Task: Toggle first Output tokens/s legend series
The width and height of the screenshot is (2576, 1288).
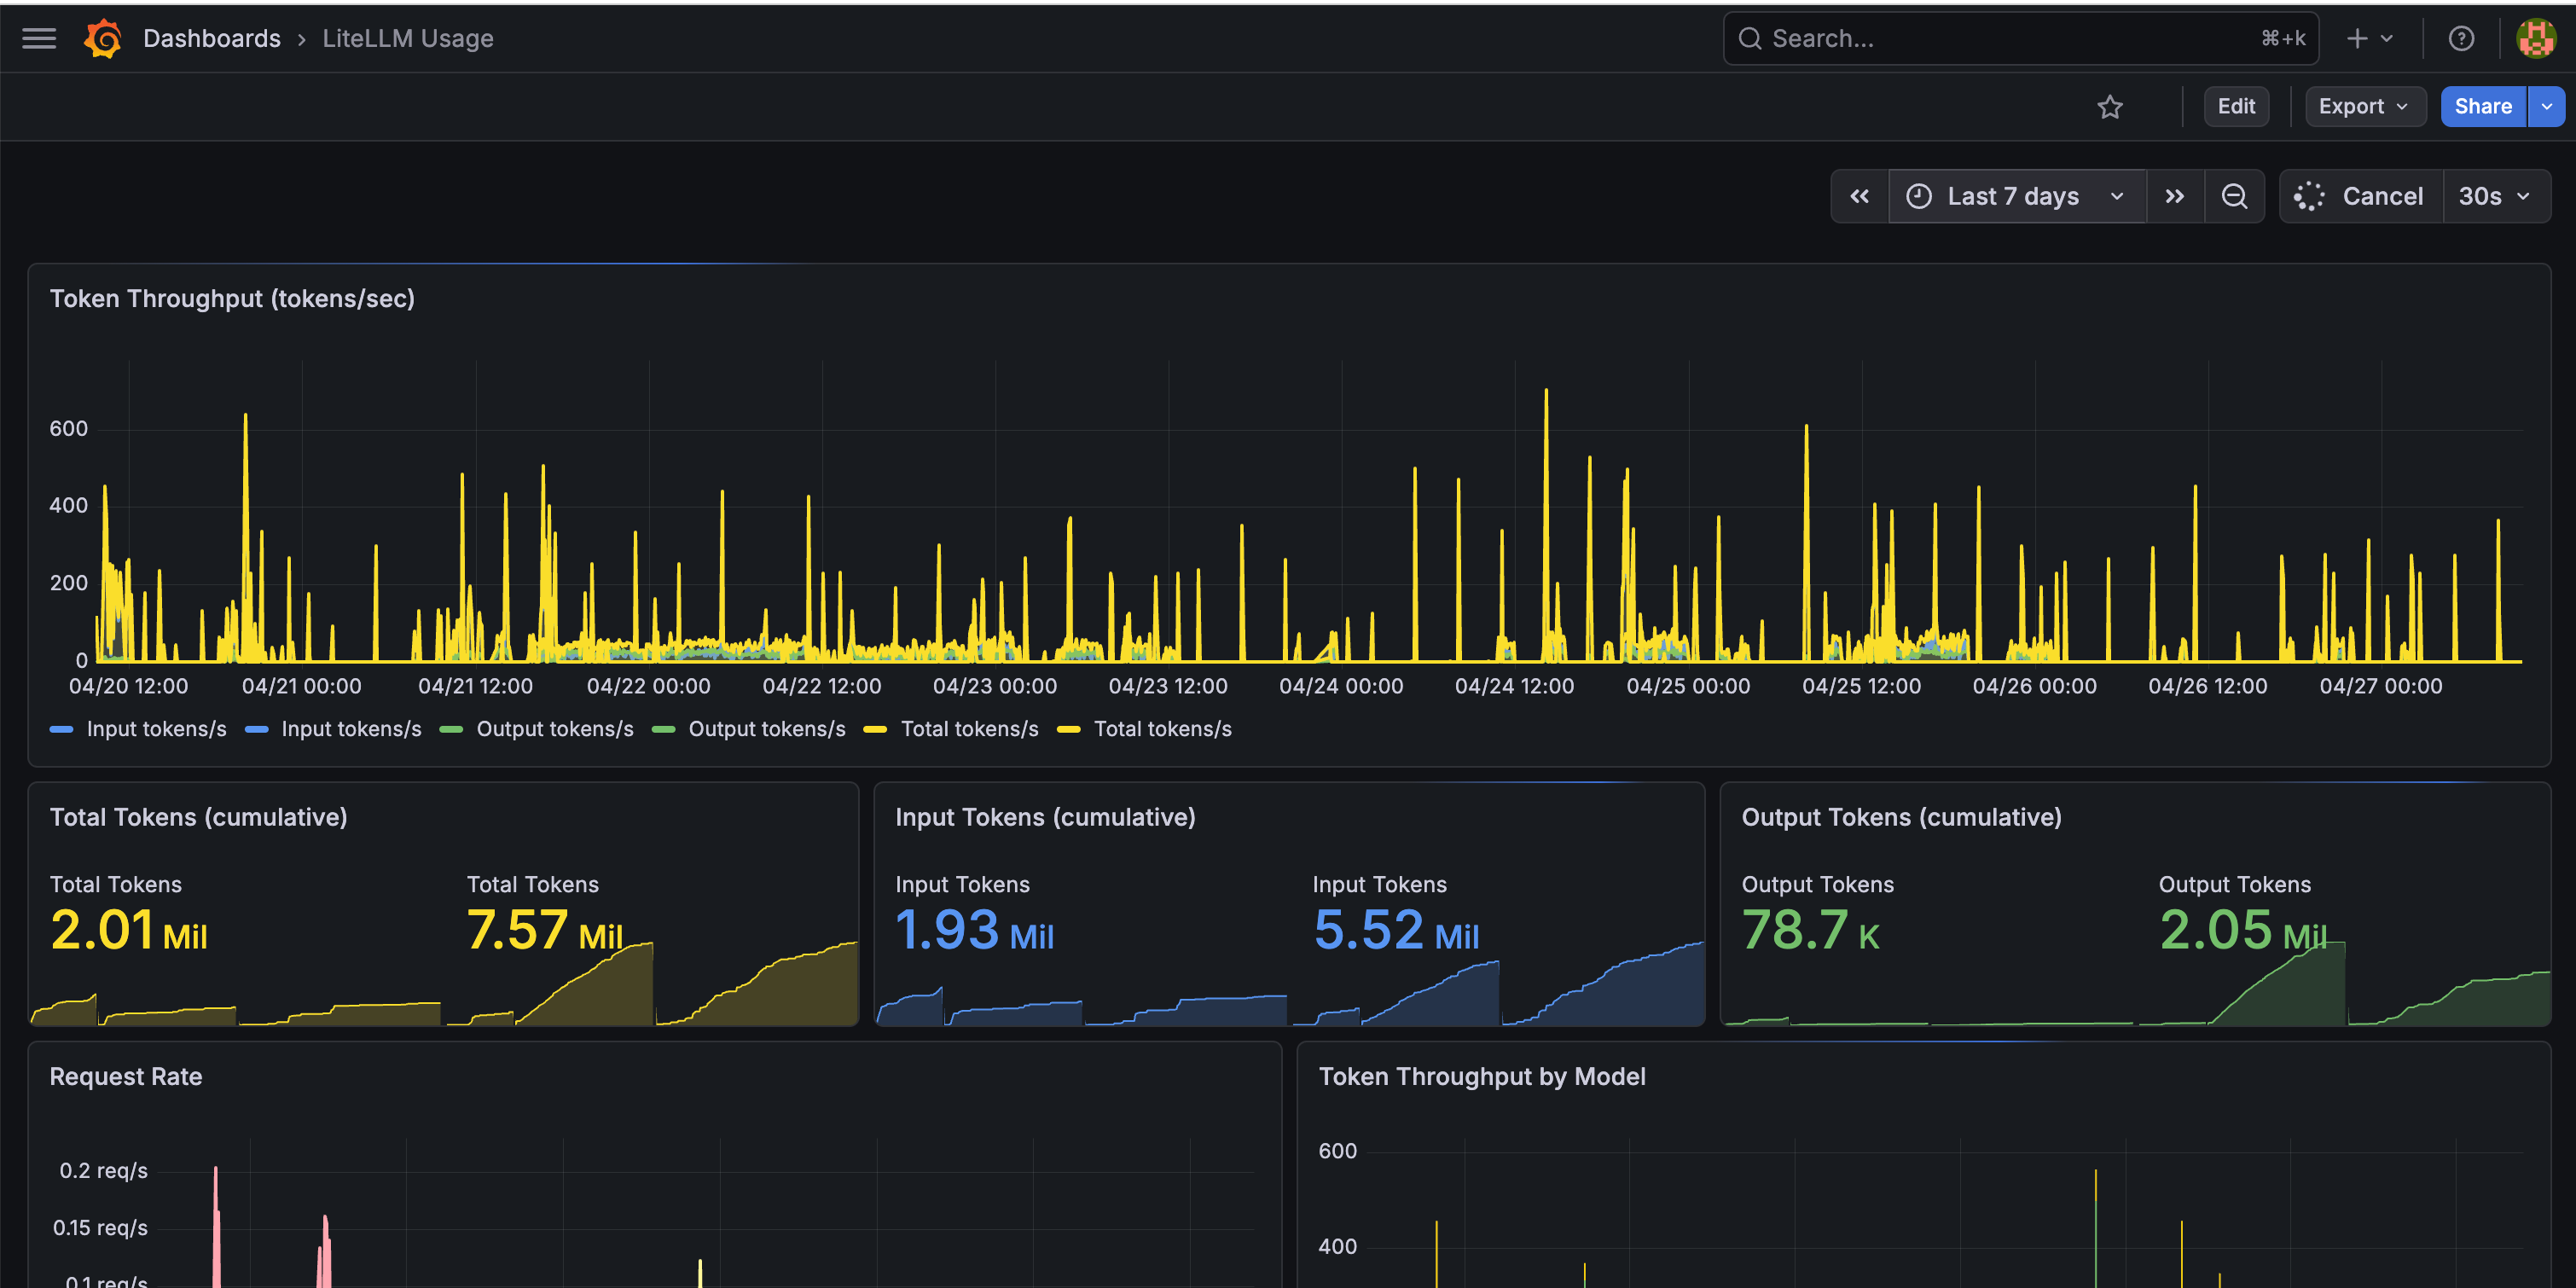Action: [537, 729]
